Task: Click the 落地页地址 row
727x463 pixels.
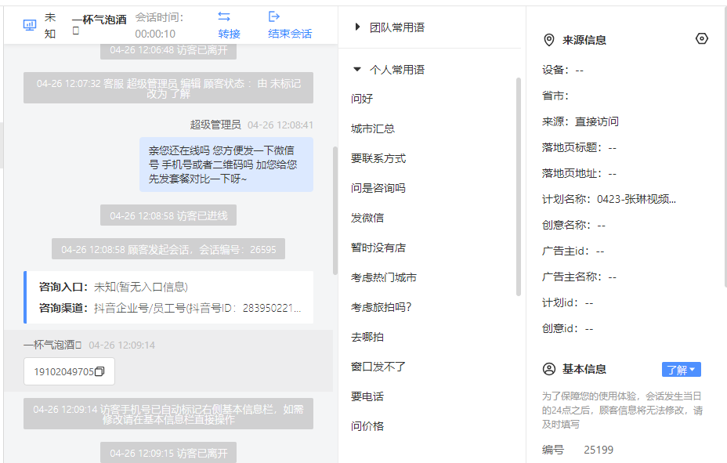Action: [579, 173]
